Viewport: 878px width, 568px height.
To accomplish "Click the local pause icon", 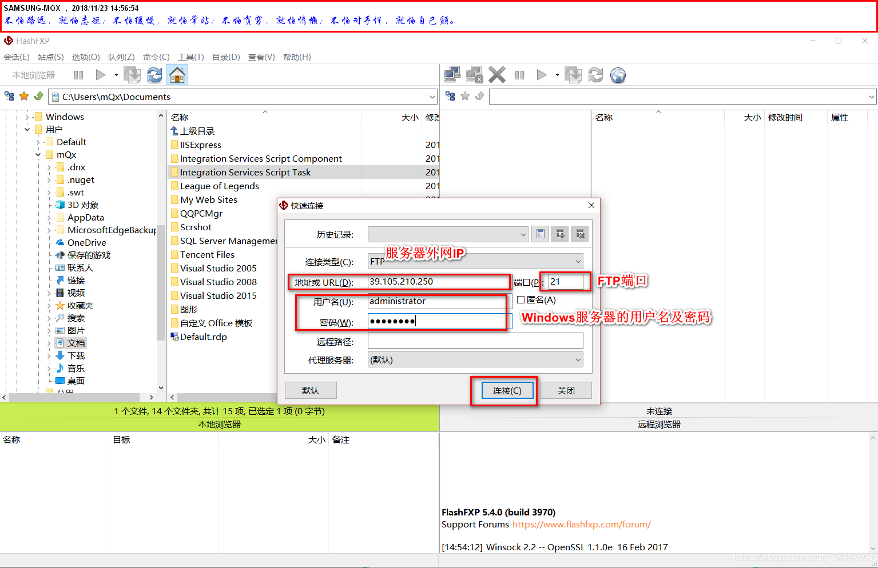I will pyautogui.click(x=79, y=75).
